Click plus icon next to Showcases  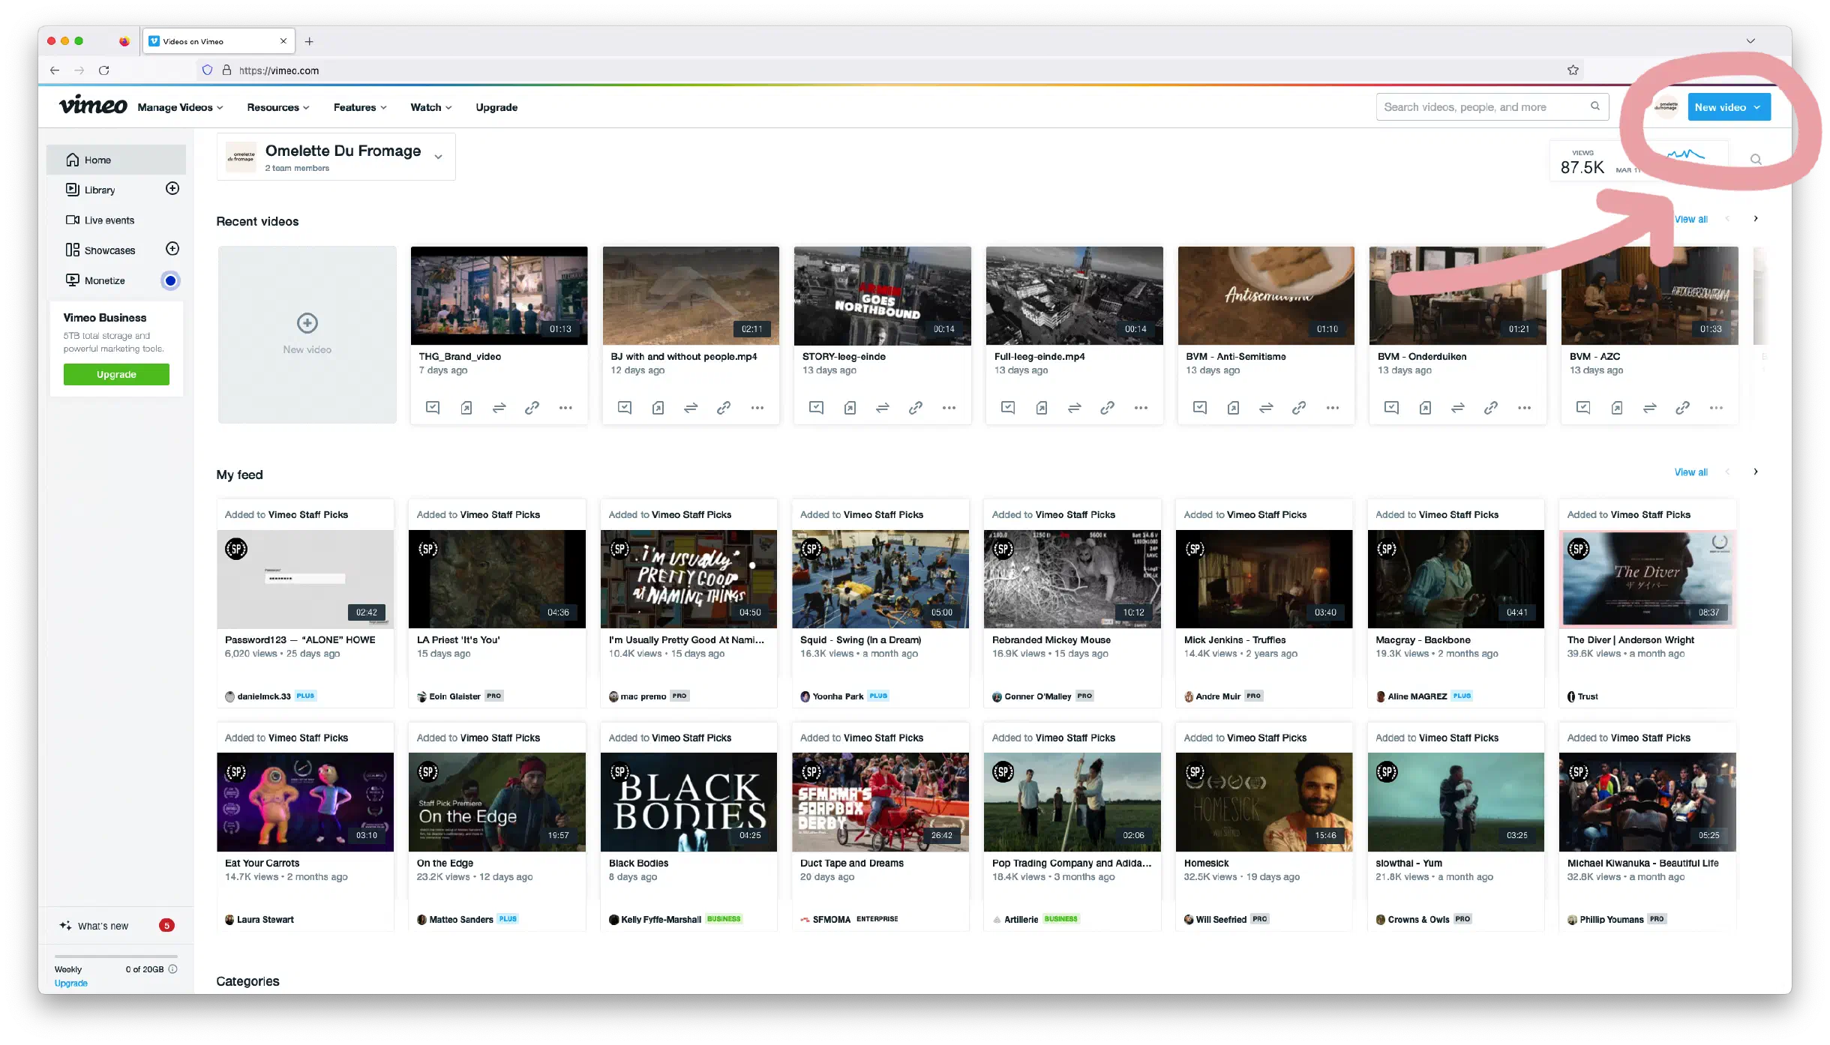click(172, 249)
